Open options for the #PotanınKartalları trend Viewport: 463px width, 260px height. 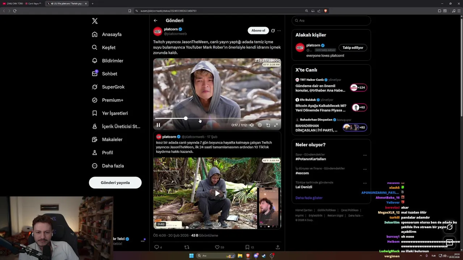365,155
